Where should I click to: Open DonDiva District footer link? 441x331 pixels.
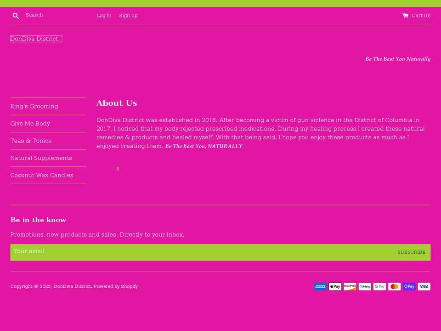72,286
